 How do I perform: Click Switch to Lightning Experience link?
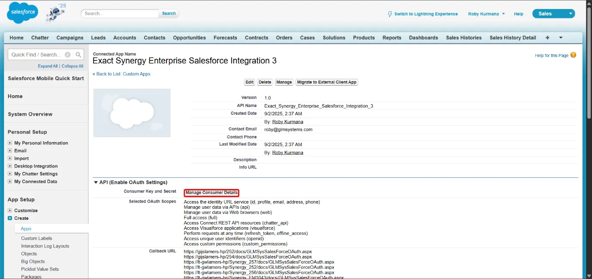pos(426,14)
